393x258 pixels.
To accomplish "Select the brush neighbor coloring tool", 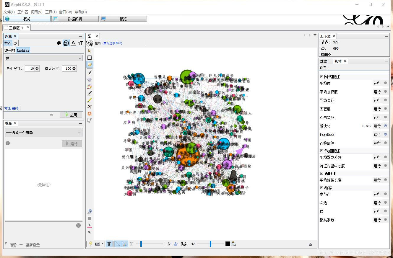I will click(90, 86).
